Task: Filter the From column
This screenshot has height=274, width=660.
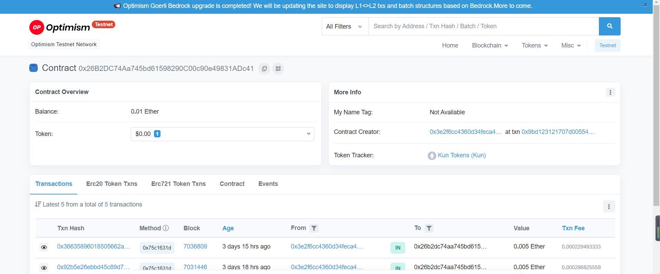Action: click(x=314, y=228)
